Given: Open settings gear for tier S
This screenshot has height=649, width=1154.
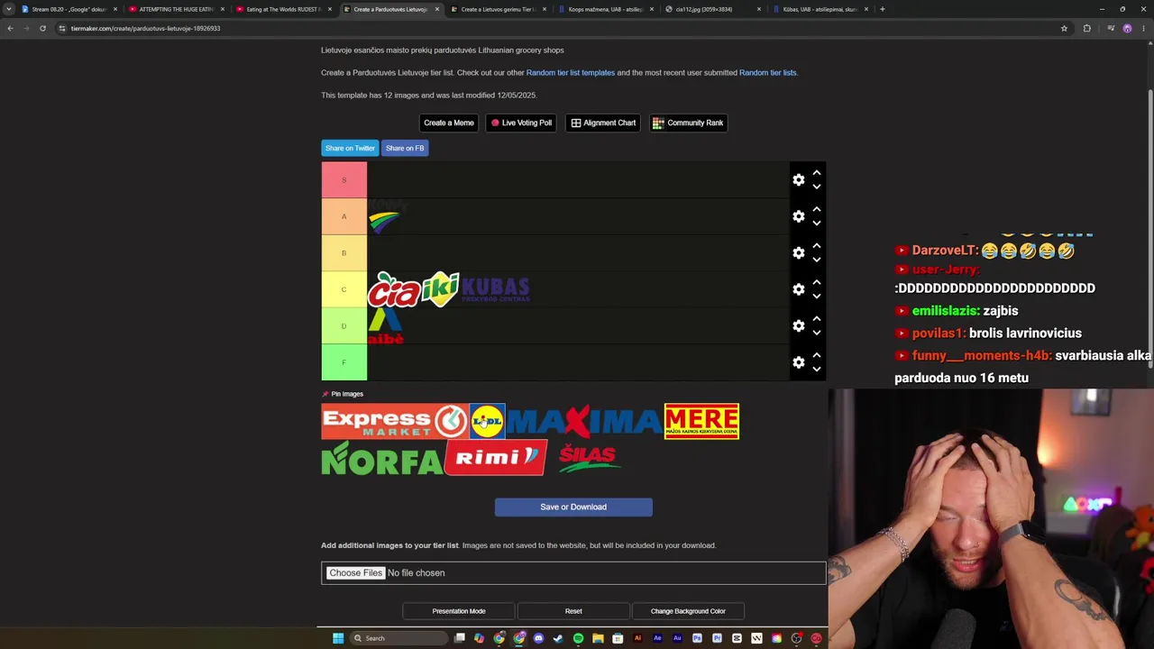Looking at the screenshot, I should click(x=799, y=180).
